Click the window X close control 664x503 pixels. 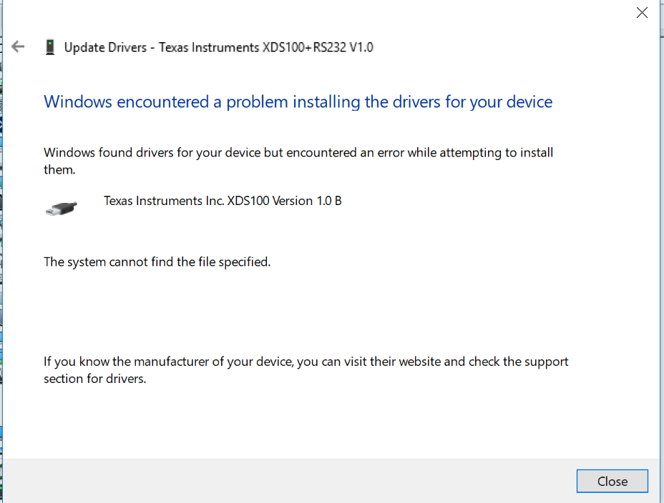642,12
